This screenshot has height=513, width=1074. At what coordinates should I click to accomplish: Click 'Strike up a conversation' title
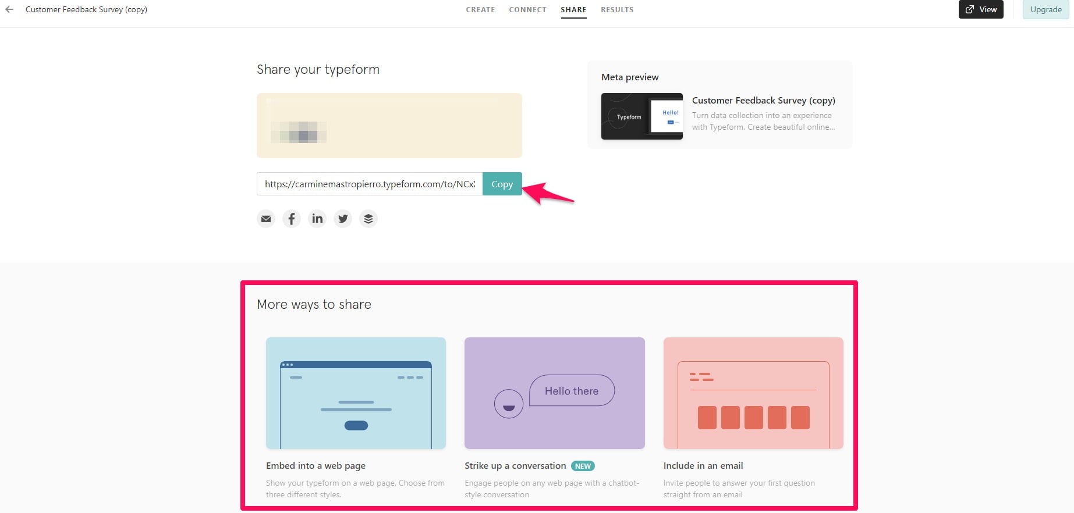[x=515, y=465]
